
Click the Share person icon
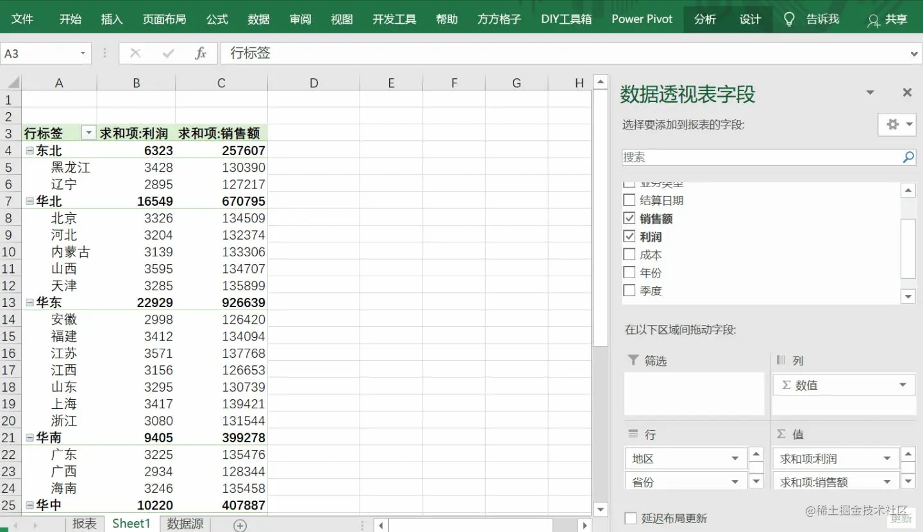873,21
